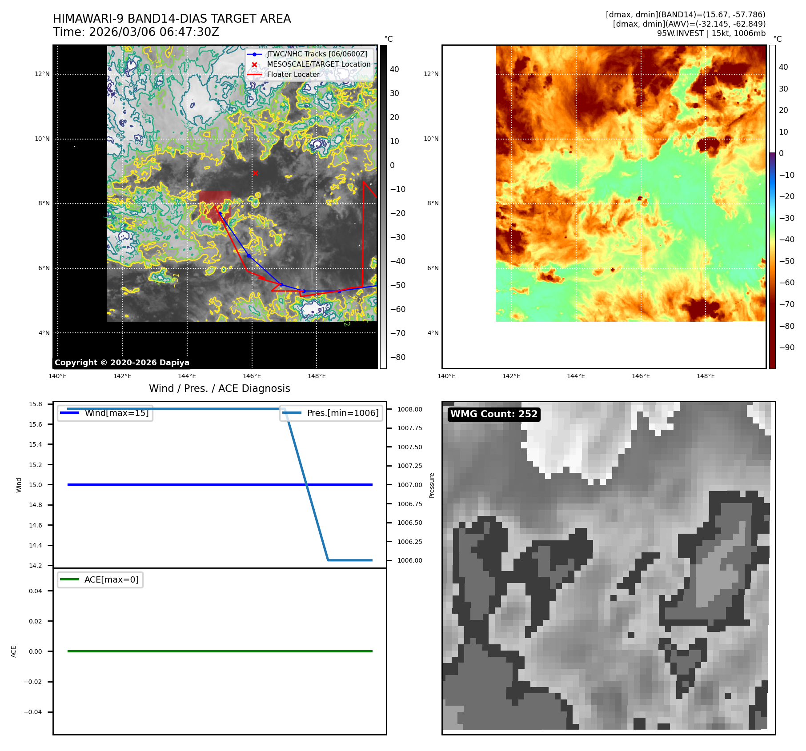Select the Wind[max=15] legend label
Viewport: 806px width, 751px height.
[116, 413]
